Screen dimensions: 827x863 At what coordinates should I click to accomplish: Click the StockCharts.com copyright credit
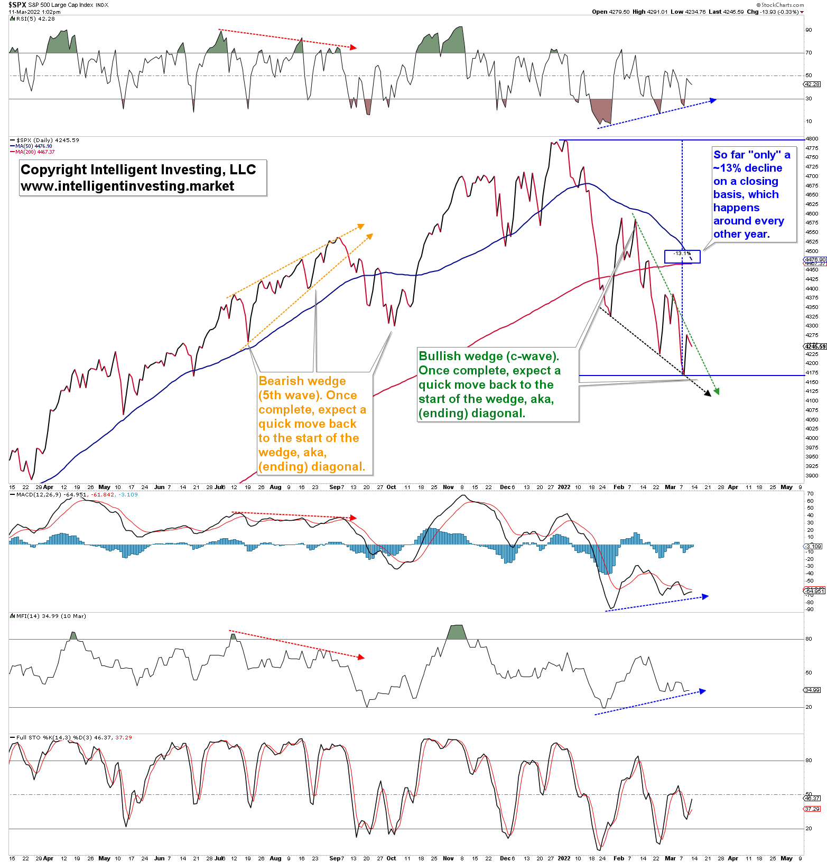pyautogui.click(x=779, y=5)
